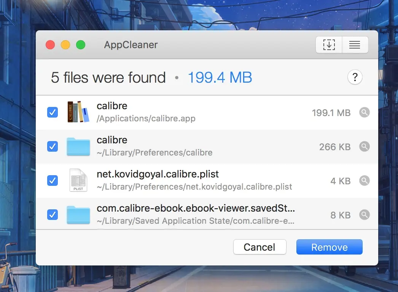Uncheck the calibre.app checkbox
Viewport: 398px width, 292px height.
point(53,112)
